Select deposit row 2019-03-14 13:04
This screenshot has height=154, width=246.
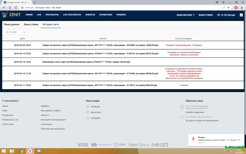[x=123, y=62]
